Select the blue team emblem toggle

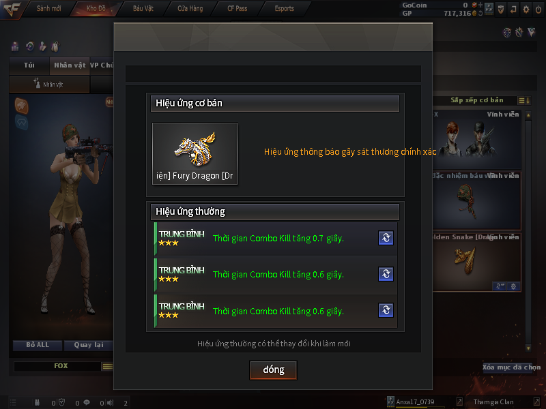click(22, 123)
